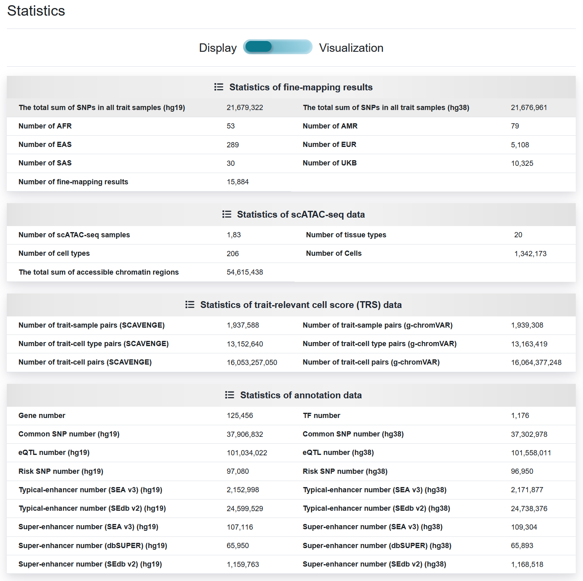
Task: Click the Statistics of annotation data header
Action: 301,395
